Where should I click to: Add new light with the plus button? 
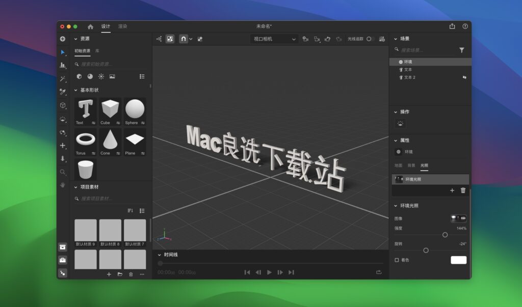(452, 190)
